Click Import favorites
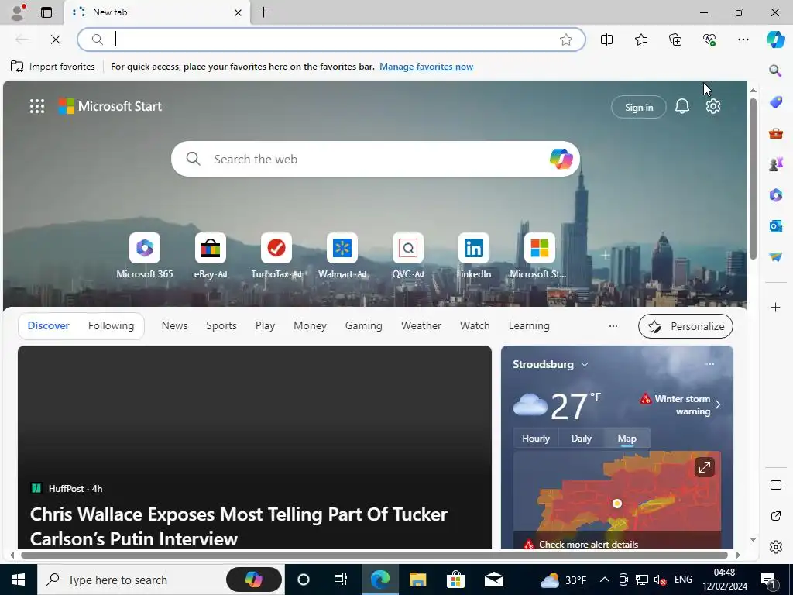 53,67
